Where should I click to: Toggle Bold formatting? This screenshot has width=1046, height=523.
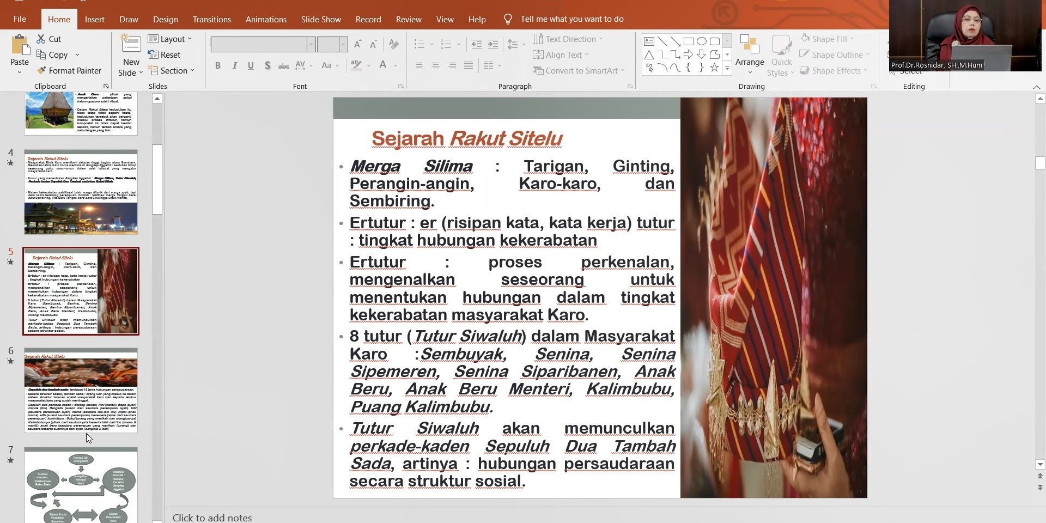[218, 65]
